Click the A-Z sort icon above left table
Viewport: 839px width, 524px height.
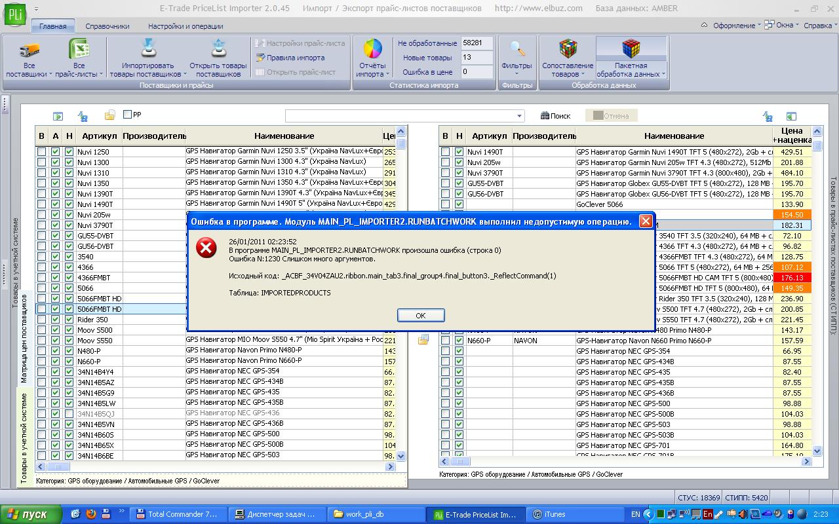point(83,116)
